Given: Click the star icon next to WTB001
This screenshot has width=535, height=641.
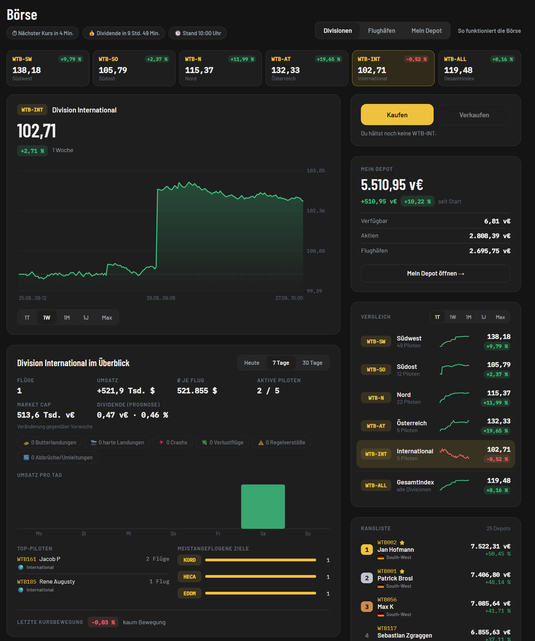Looking at the screenshot, I should pos(402,571).
